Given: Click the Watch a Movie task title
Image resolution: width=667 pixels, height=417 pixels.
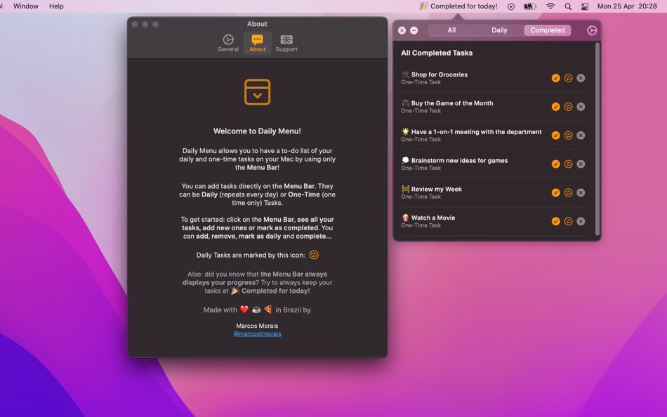Looking at the screenshot, I should (x=433, y=218).
